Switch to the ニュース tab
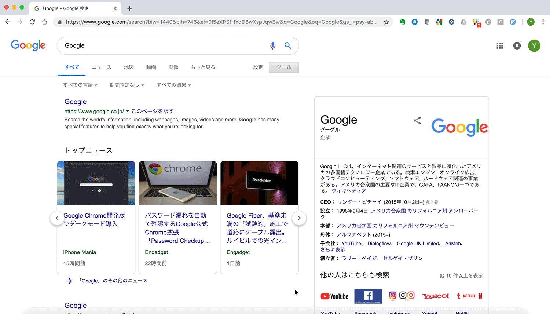The width and height of the screenshot is (550, 314). [x=102, y=67]
